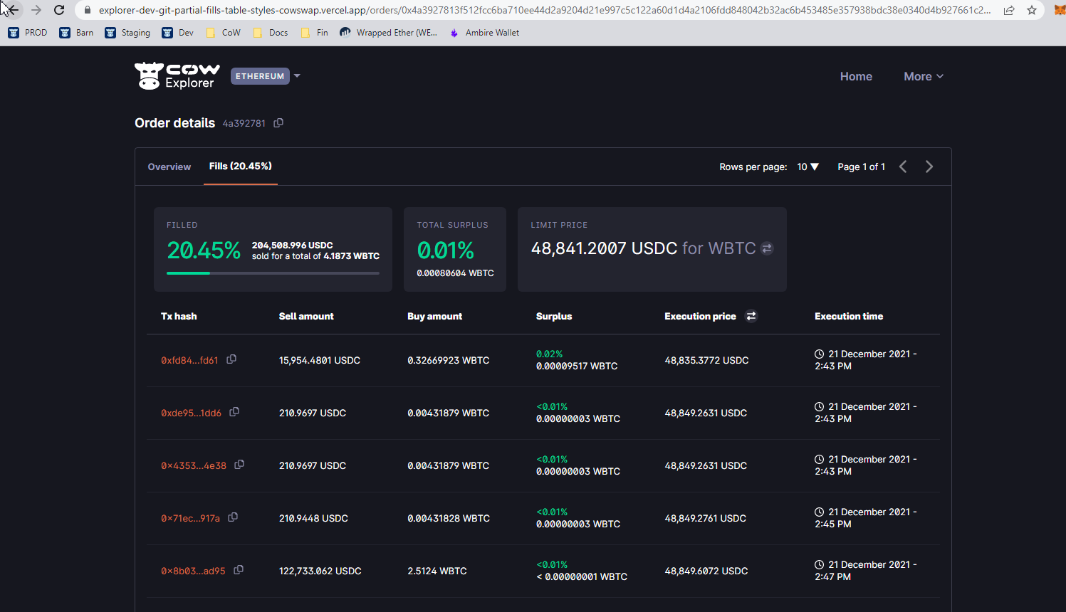Select buy amount 2.5124 WBTC

coord(437,571)
